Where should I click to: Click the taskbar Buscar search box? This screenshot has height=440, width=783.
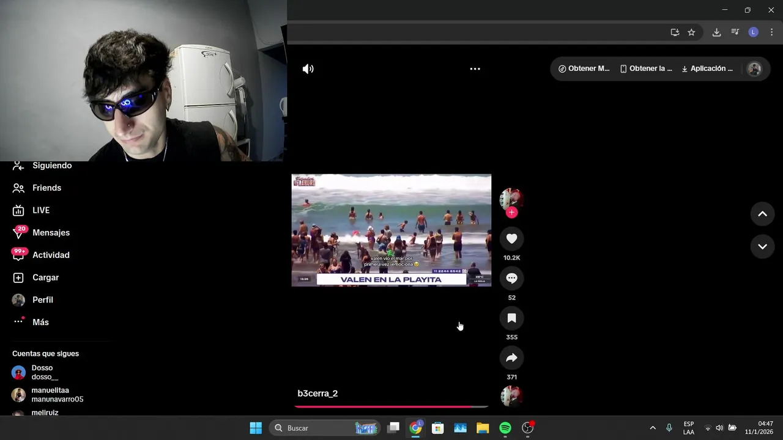325,428
